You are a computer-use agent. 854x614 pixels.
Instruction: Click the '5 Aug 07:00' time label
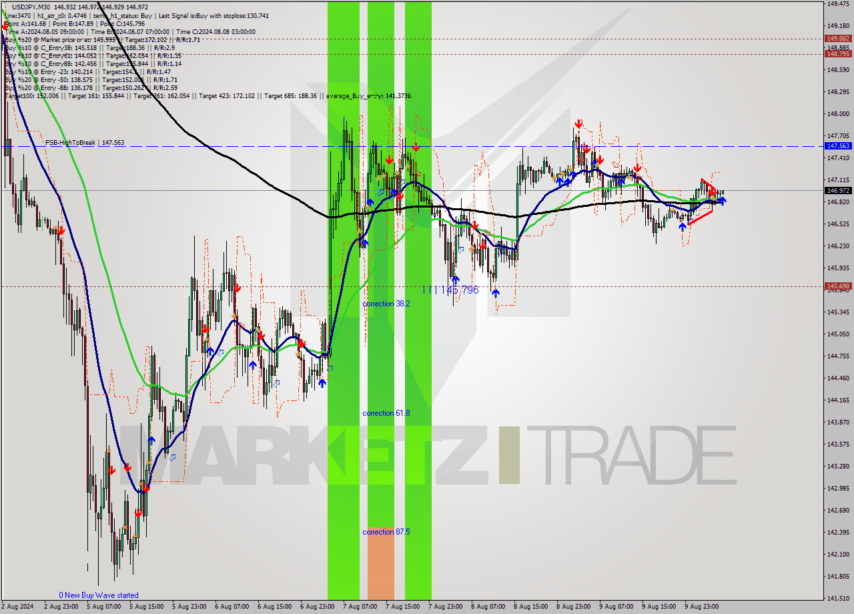105,607
